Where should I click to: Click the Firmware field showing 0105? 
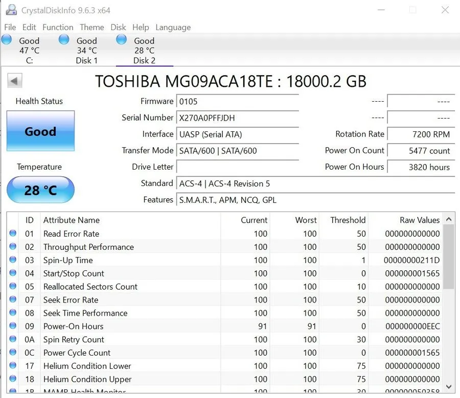tap(237, 102)
